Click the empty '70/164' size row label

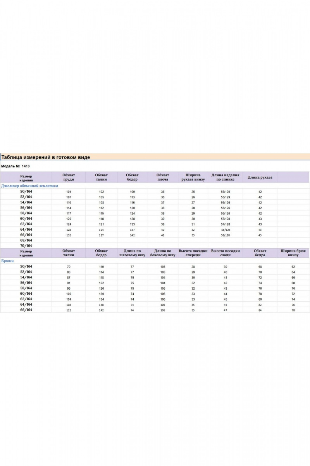[x=26, y=246]
